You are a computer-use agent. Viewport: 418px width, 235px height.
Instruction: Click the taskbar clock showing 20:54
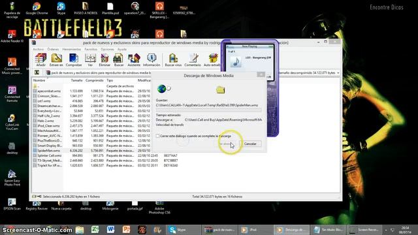(405, 230)
